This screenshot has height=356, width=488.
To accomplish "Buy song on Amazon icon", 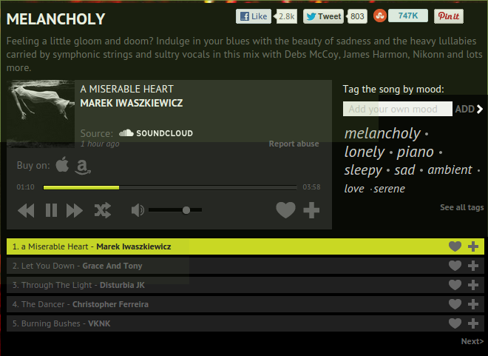I will 83,167.
